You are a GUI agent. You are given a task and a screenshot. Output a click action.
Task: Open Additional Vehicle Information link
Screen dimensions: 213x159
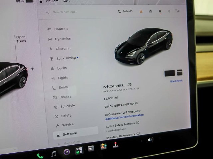click(124, 117)
